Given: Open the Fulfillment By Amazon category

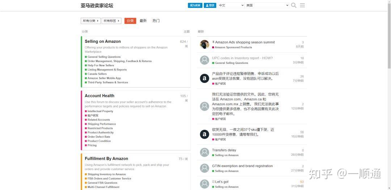Looking at the screenshot, I should click(106, 159).
